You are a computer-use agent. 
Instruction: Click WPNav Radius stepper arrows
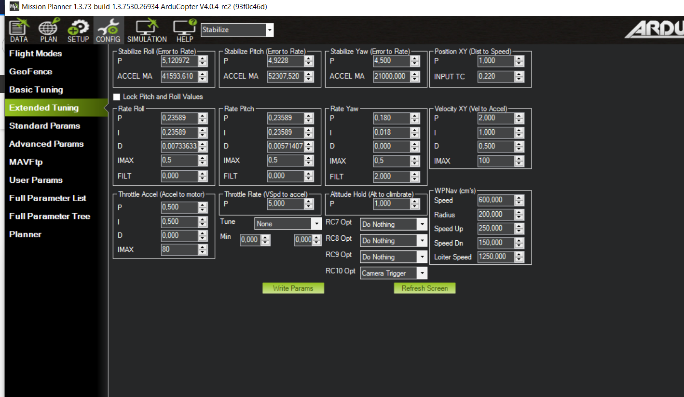pyautogui.click(x=519, y=215)
